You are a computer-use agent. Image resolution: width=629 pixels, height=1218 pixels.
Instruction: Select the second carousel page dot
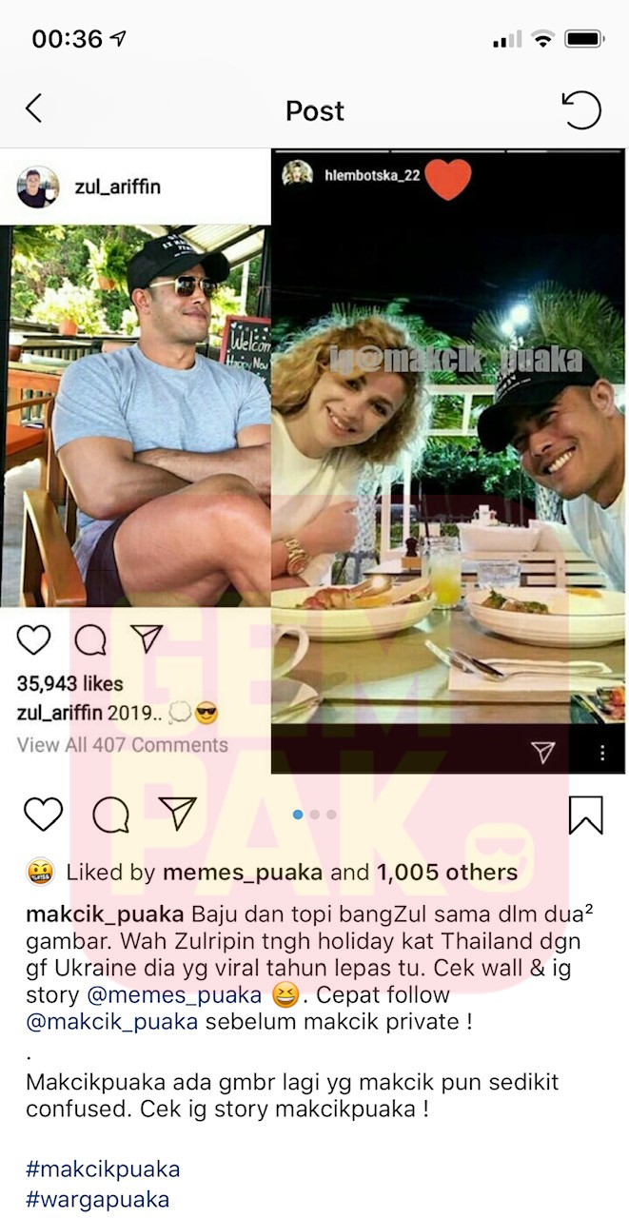pos(316,815)
